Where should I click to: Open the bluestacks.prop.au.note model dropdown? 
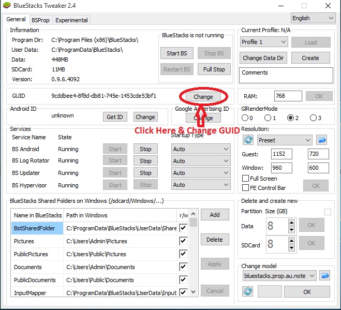[x=279, y=276]
